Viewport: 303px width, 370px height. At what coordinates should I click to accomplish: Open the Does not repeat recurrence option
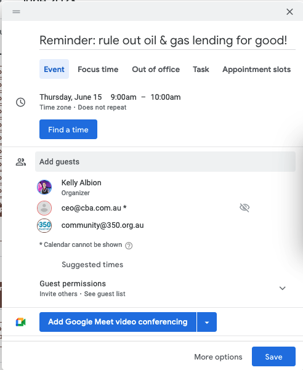coord(102,107)
